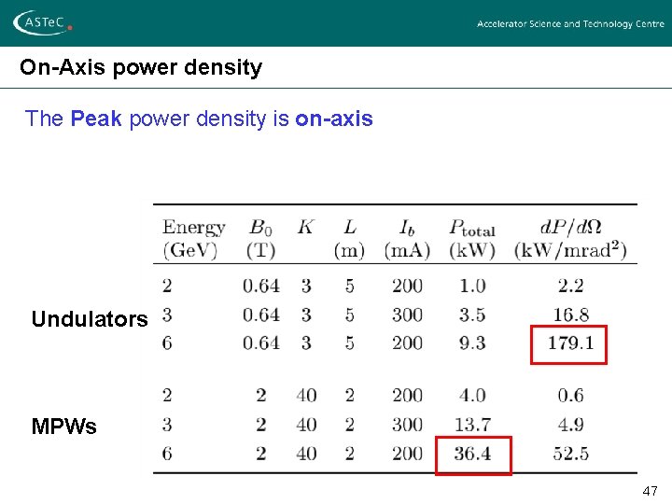Click the energy '6' in the 36.4 row
Screen dimensions: 672x504
[x=167, y=454]
